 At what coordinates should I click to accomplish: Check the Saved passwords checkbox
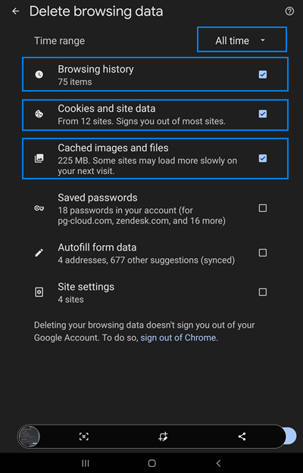(x=263, y=208)
